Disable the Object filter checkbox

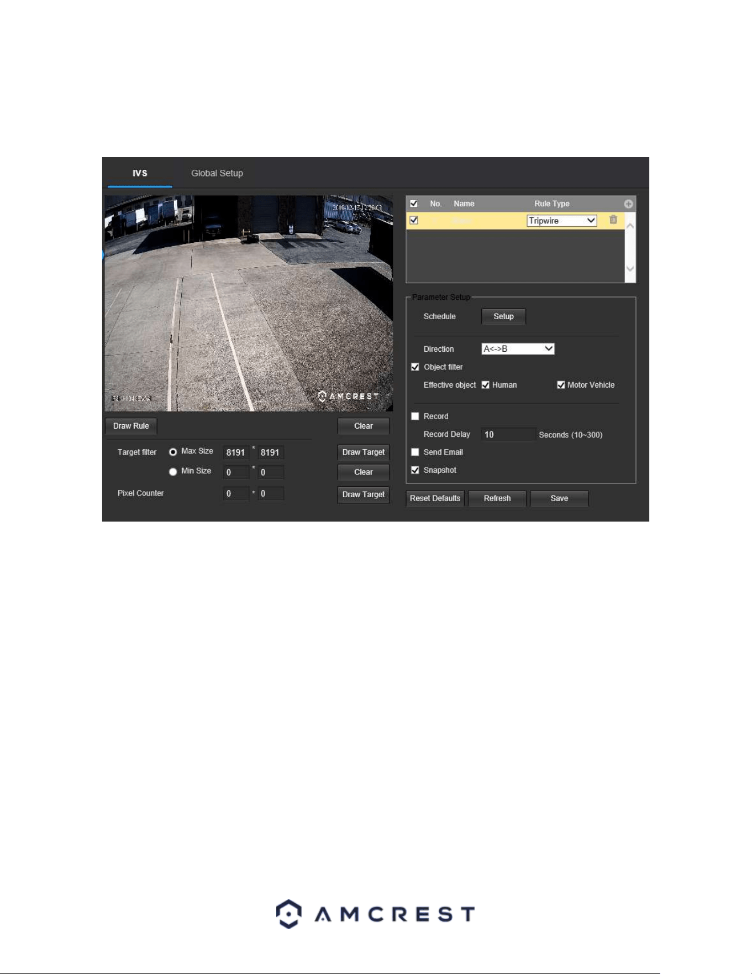pos(415,367)
